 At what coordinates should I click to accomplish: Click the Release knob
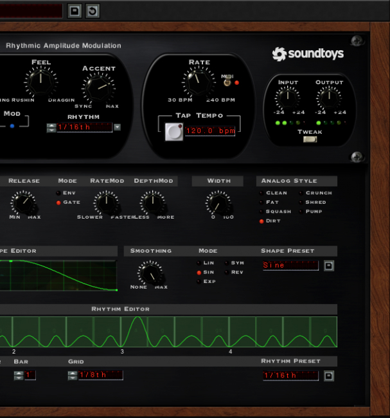click(x=24, y=203)
